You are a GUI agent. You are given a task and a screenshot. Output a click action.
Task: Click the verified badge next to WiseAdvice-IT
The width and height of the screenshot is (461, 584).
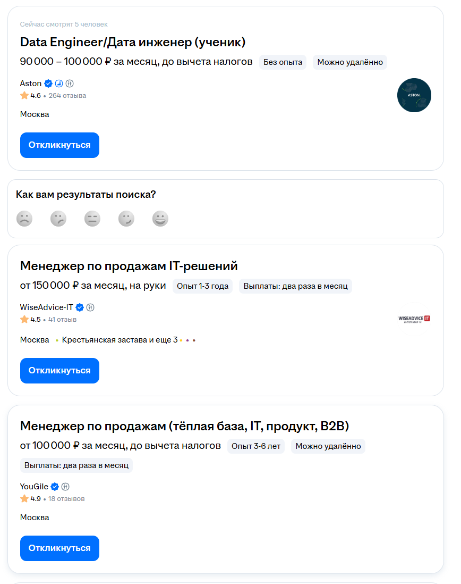click(80, 307)
